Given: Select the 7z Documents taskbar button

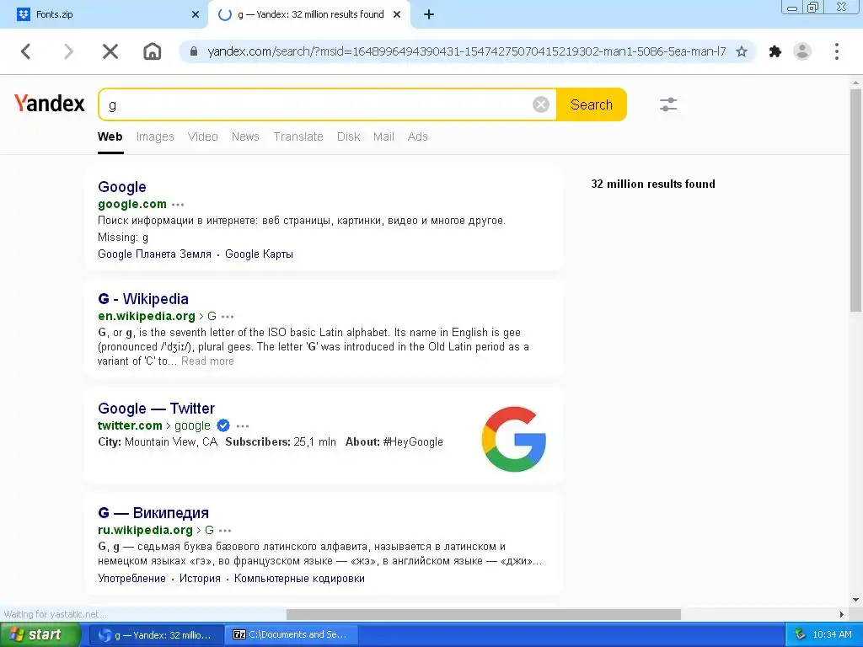Looking at the screenshot, I should (x=292, y=635).
